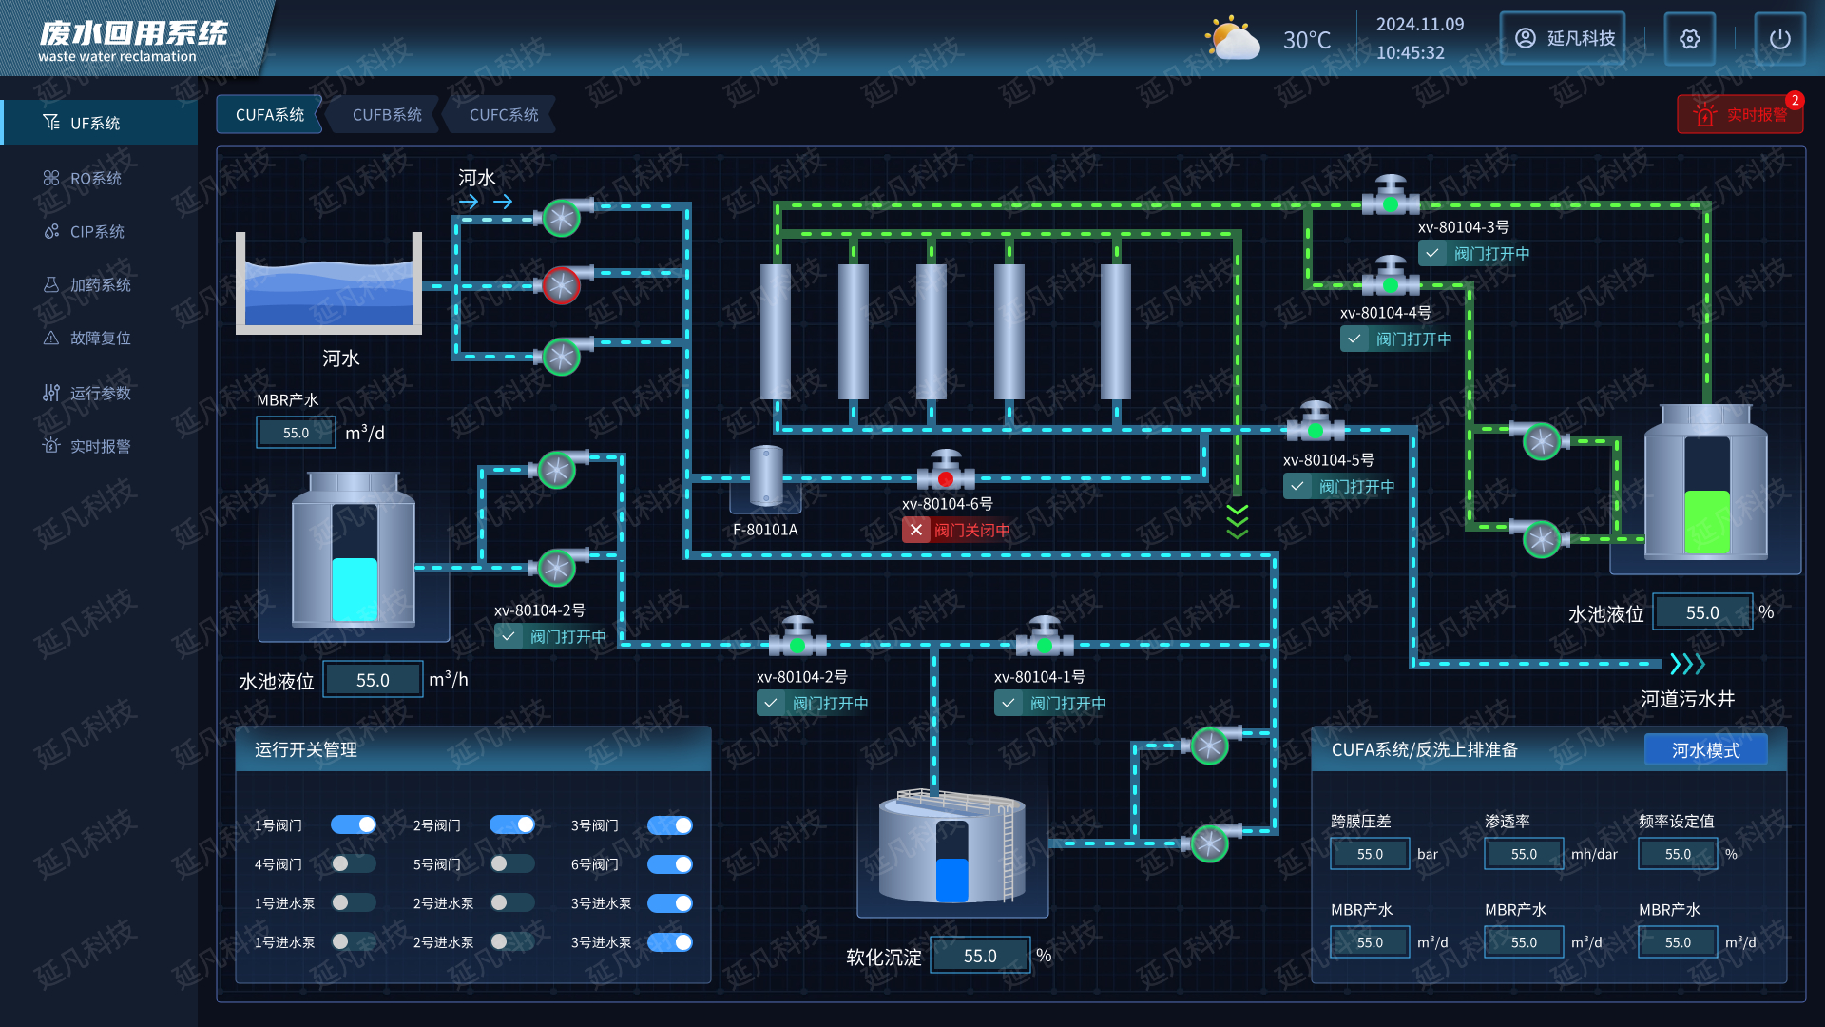This screenshot has height=1027, width=1825.
Task: Enable the 4号阀门 switch
Action: (x=354, y=864)
